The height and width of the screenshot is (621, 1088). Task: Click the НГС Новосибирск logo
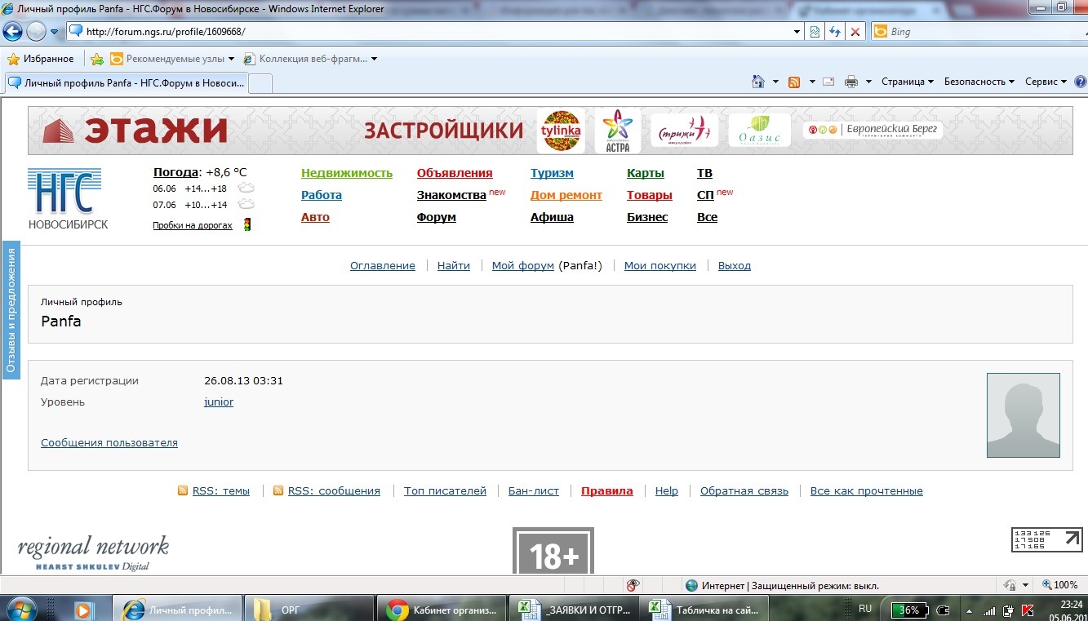[x=67, y=198]
